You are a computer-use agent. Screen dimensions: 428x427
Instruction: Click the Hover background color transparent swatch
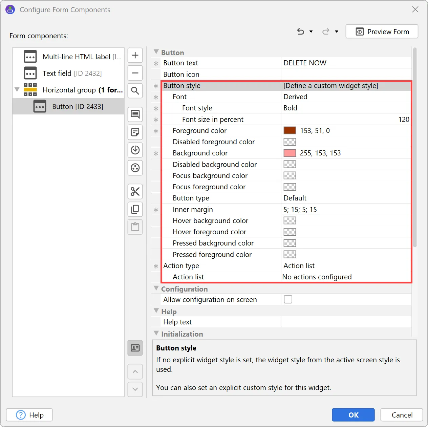[x=290, y=220]
